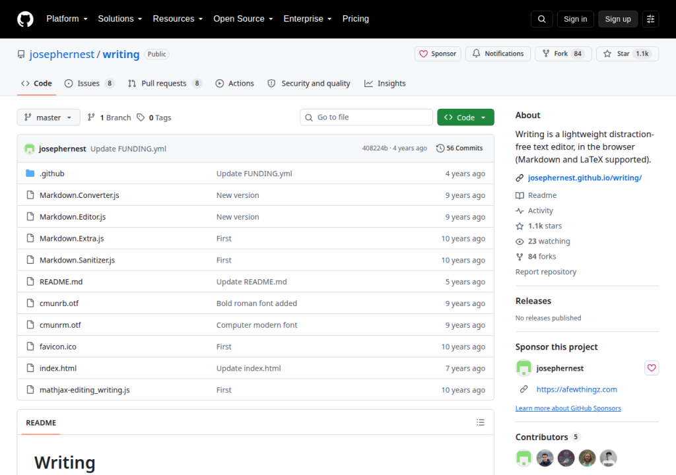
Task: Open the fifth contributor avatar
Action: [608, 458]
